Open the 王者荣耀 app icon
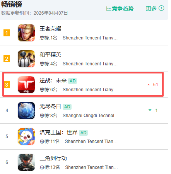The image size is (171, 174). (26, 33)
